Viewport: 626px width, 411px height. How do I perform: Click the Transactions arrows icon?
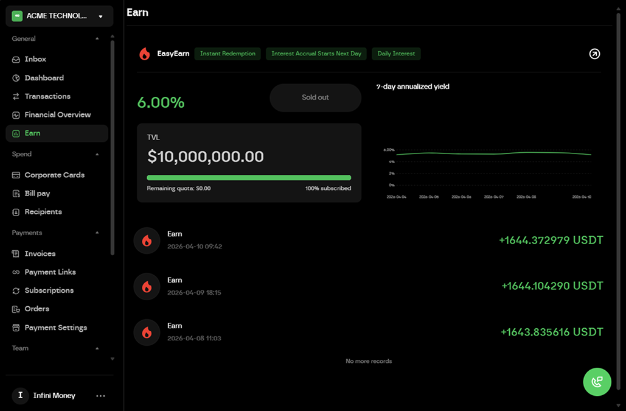tap(16, 96)
